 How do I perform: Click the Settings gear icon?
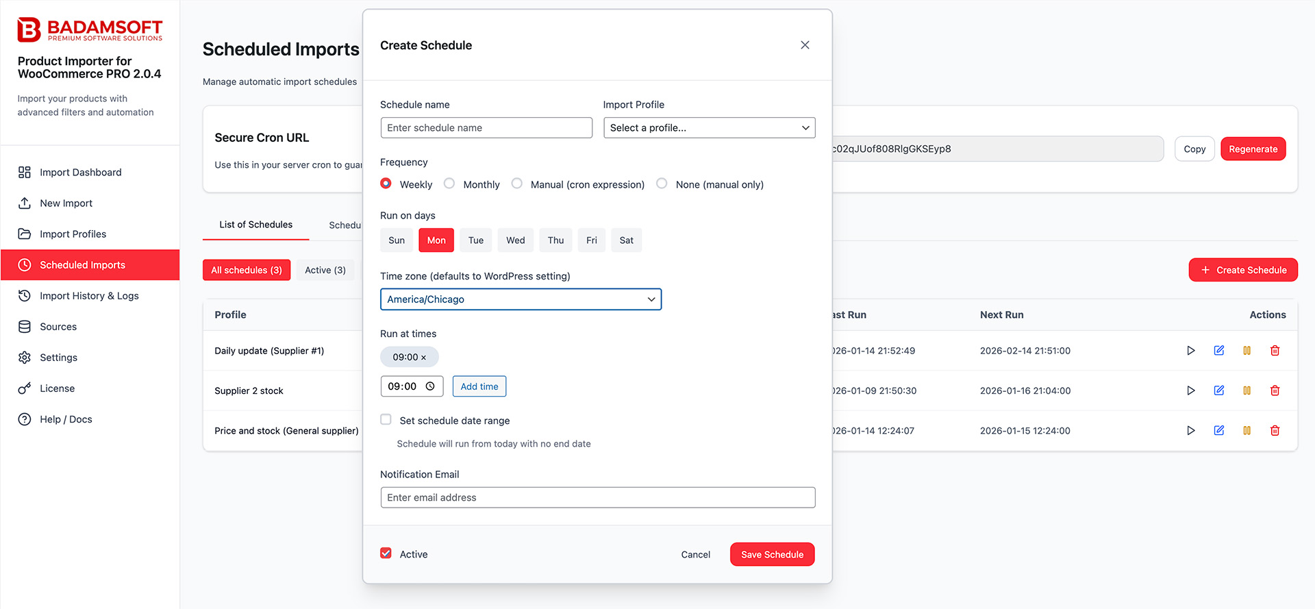click(x=25, y=358)
